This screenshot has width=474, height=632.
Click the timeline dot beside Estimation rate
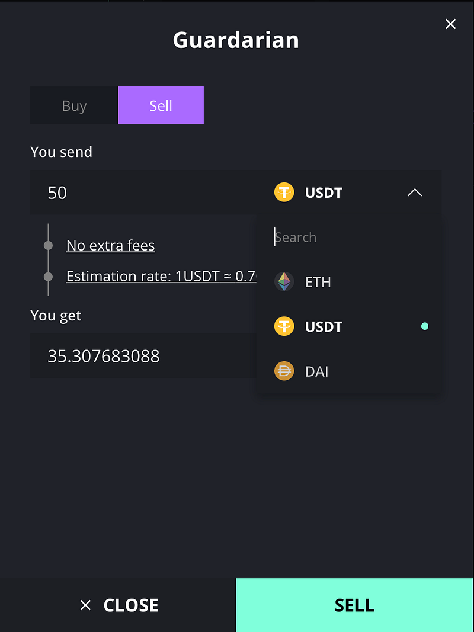[x=49, y=276]
